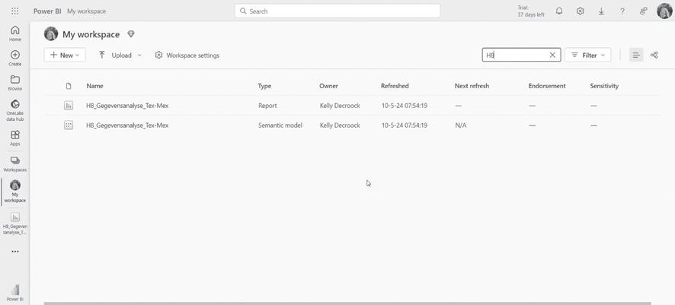Go to Create in left navigation
The height and width of the screenshot is (305, 675).
[14, 58]
